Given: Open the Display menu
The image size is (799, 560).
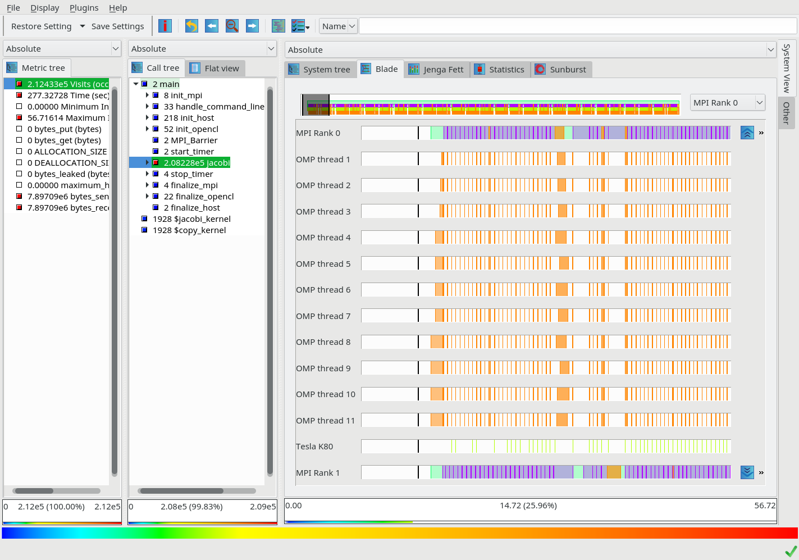Looking at the screenshot, I should coord(45,8).
